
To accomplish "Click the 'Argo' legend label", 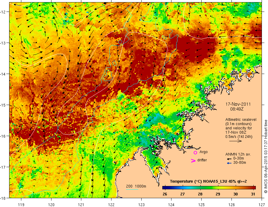I will point(203,152).
